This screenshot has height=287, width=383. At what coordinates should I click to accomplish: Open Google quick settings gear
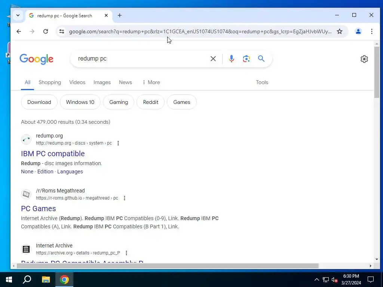pos(364,59)
